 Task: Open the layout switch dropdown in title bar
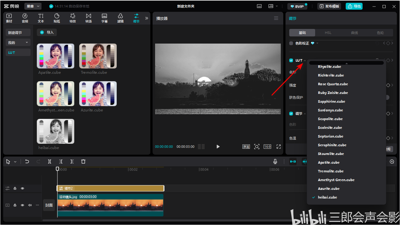pos(273,6)
